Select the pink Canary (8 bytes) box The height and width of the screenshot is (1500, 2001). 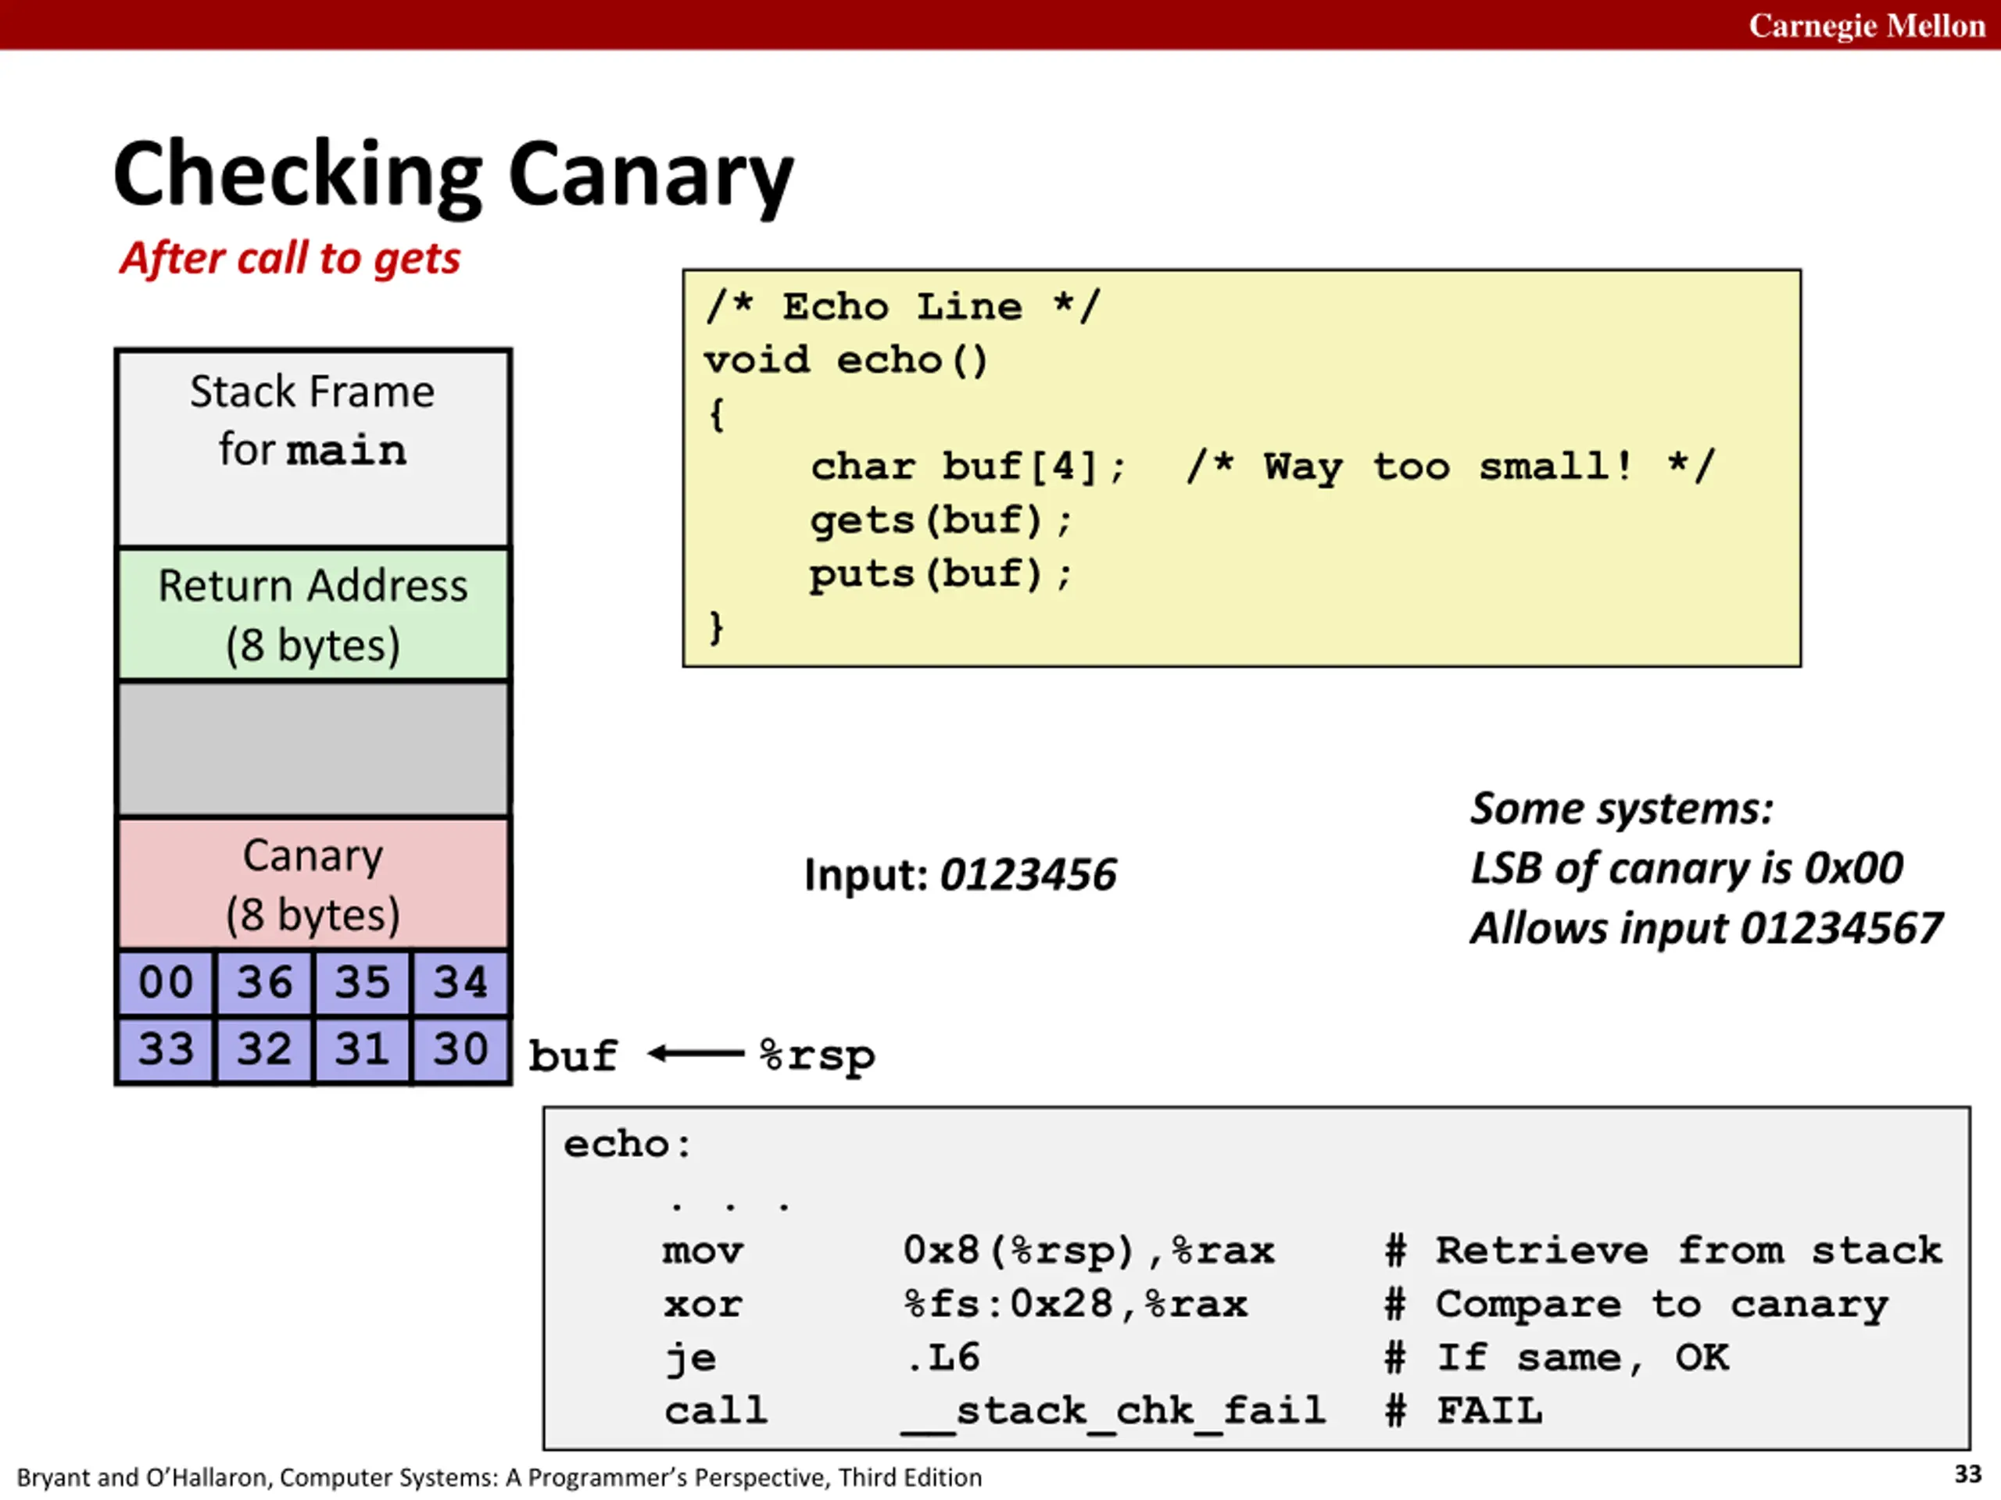pos(313,884)
